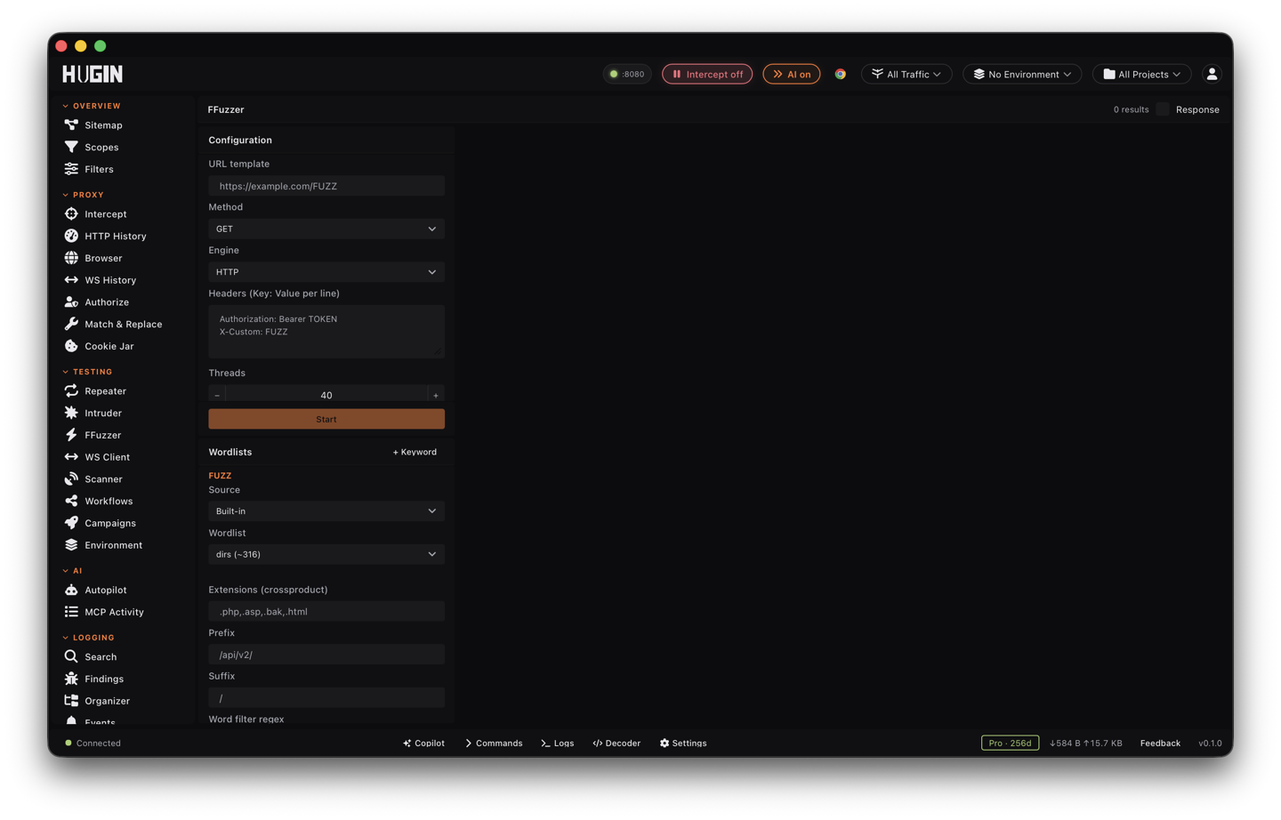Open the Method GET dropdown
This screenshot has width=1281, height=820.
[x=326, y=229]
